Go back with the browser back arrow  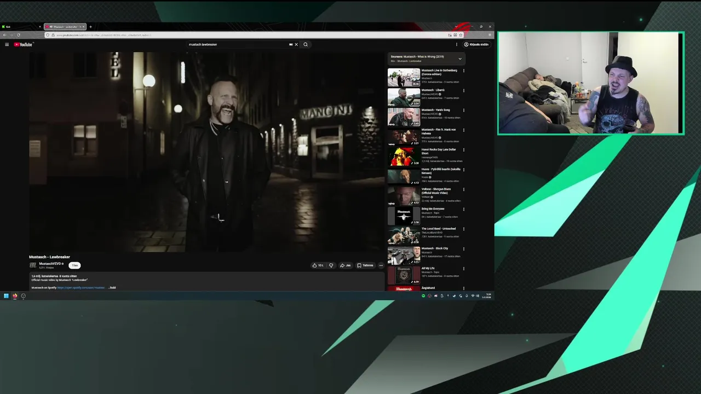4,35
